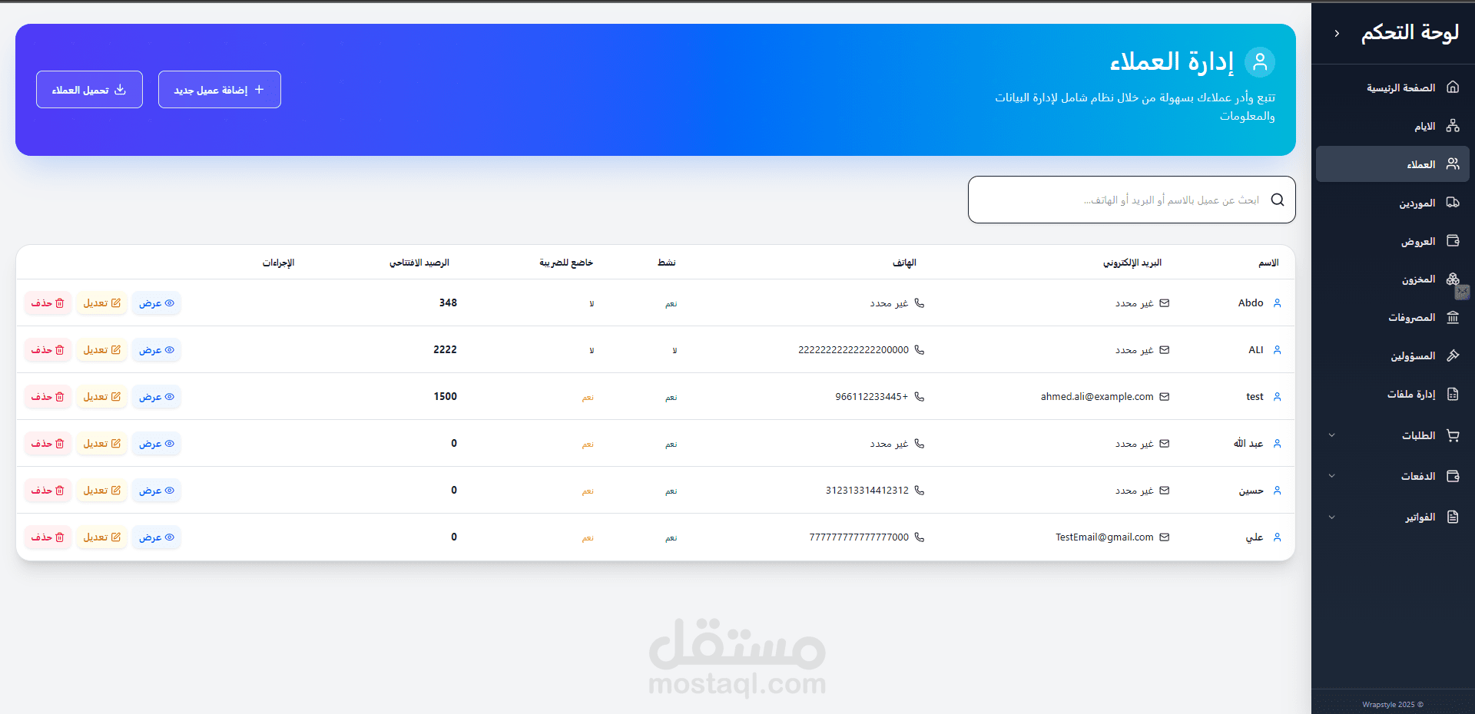
Task: Edit customer عبد الله via تعديل
Action: tap(101, 444)
